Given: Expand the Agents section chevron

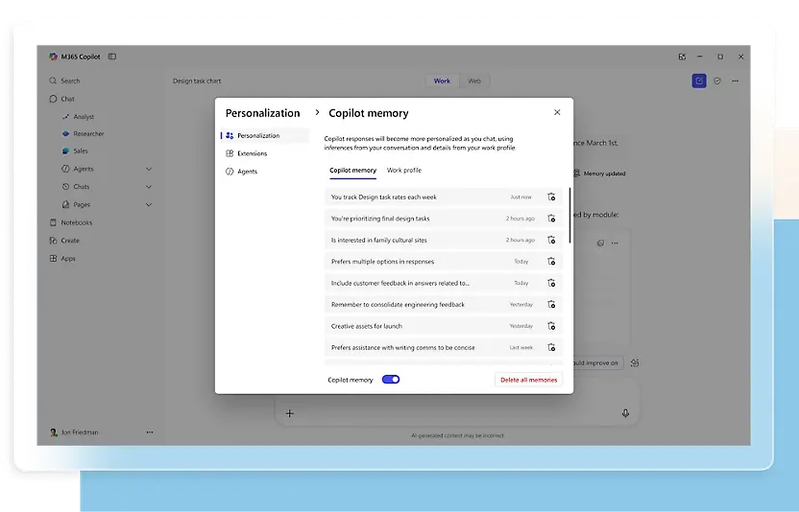Looking at the screenshot, I should (x=149, y=169).
